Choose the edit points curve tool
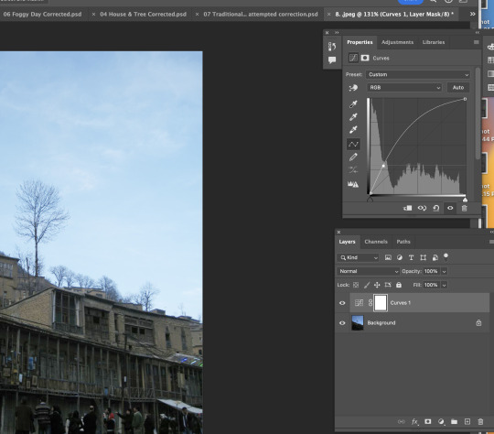The image size is (494, 434). (x=353, y=144)
